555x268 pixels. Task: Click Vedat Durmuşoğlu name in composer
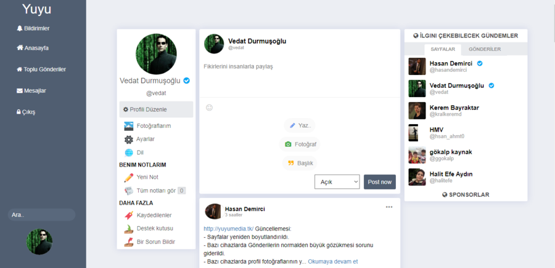(x=257, y=41)
